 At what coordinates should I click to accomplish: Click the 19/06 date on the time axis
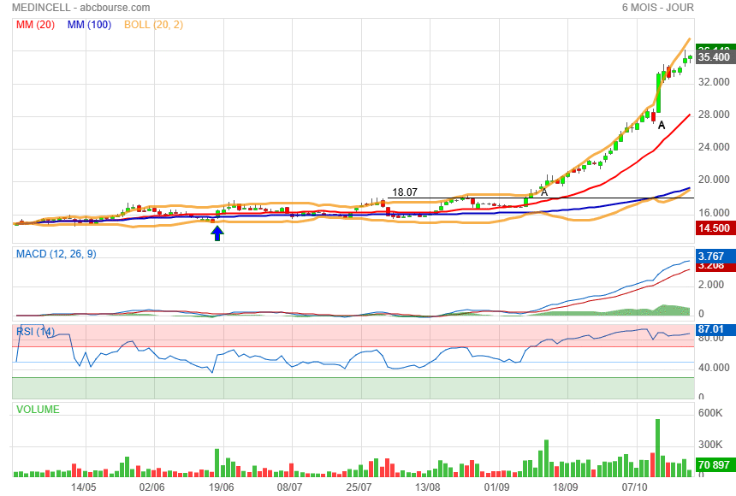[x=222, y=487]
